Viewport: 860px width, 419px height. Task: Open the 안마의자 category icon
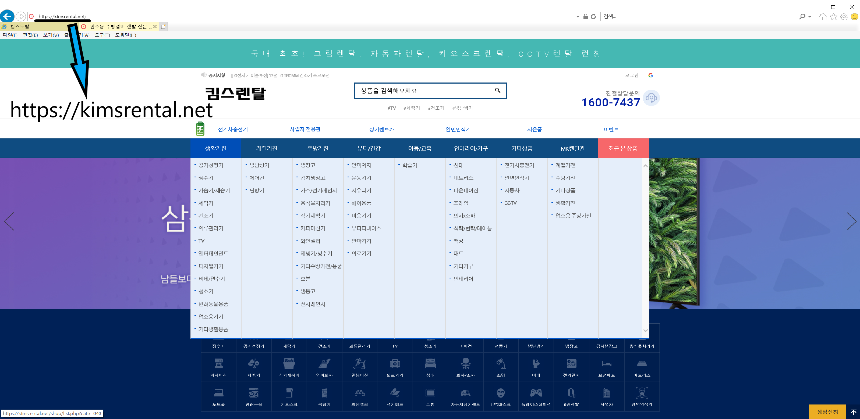pos(324,363)
